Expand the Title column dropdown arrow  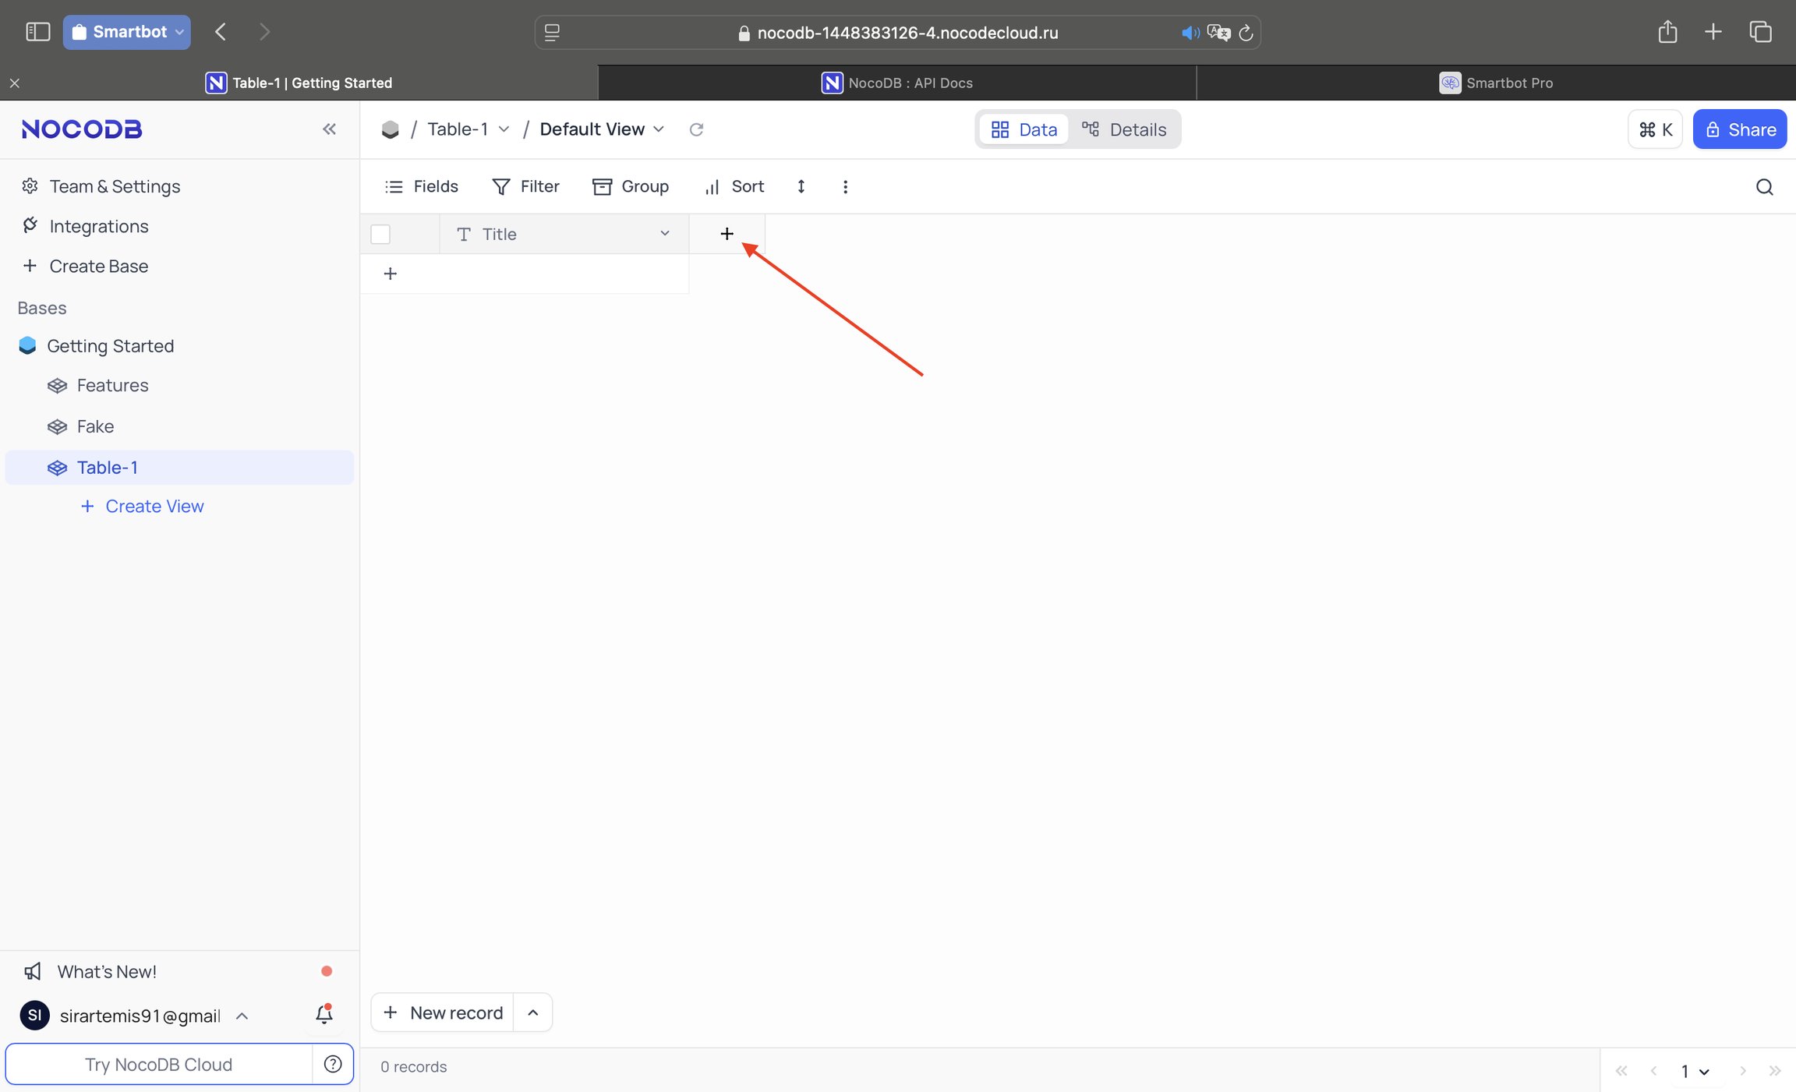[x=665, y=233]
